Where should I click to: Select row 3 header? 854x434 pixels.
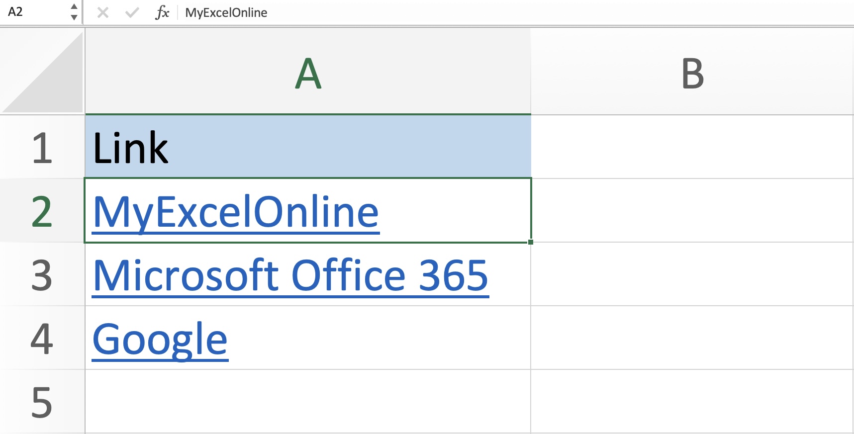(x=42, y=274)
